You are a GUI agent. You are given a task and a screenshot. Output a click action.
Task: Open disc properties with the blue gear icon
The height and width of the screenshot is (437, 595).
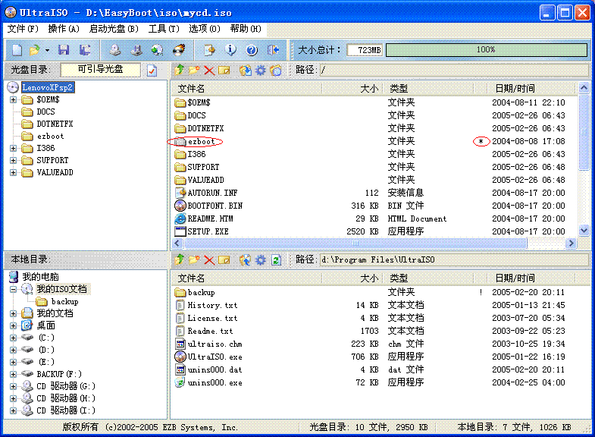(x=261, y=71)
